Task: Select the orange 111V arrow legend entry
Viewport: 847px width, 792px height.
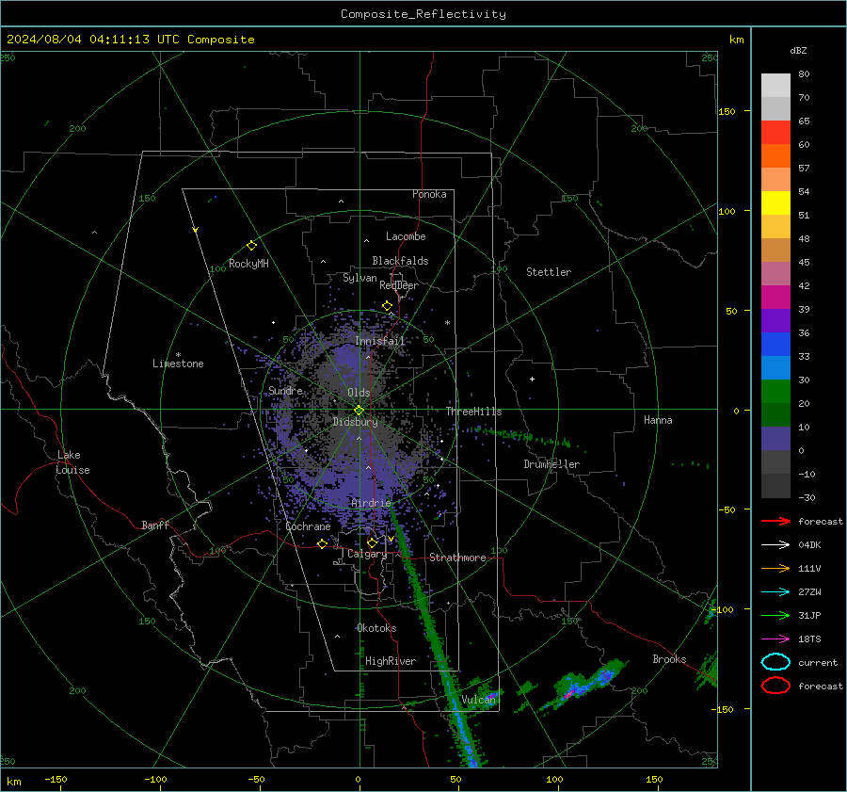Action: 775,568
